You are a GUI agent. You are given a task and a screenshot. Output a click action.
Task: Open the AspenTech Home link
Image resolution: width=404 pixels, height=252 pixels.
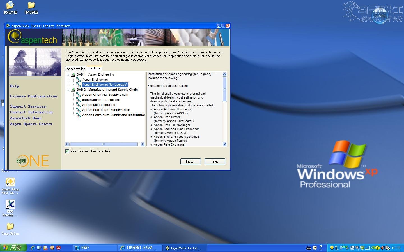tap(26, 118)
